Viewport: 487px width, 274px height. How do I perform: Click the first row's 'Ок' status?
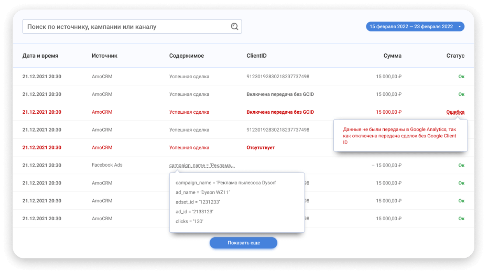pos(461,77)
